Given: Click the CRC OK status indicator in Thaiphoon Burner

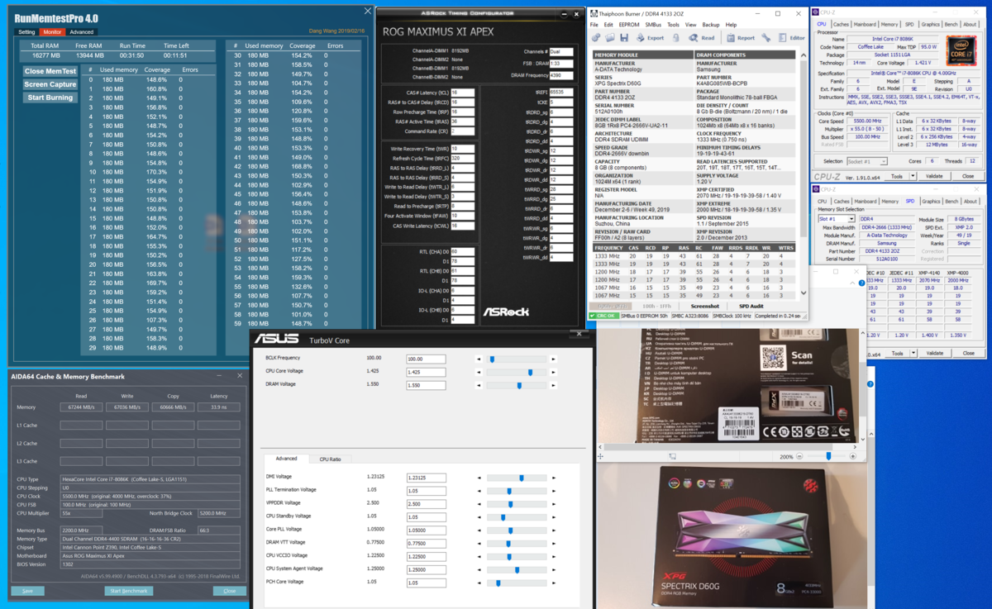Looking at the screenshot, I should pyautogui.click(x=604, y=316).
